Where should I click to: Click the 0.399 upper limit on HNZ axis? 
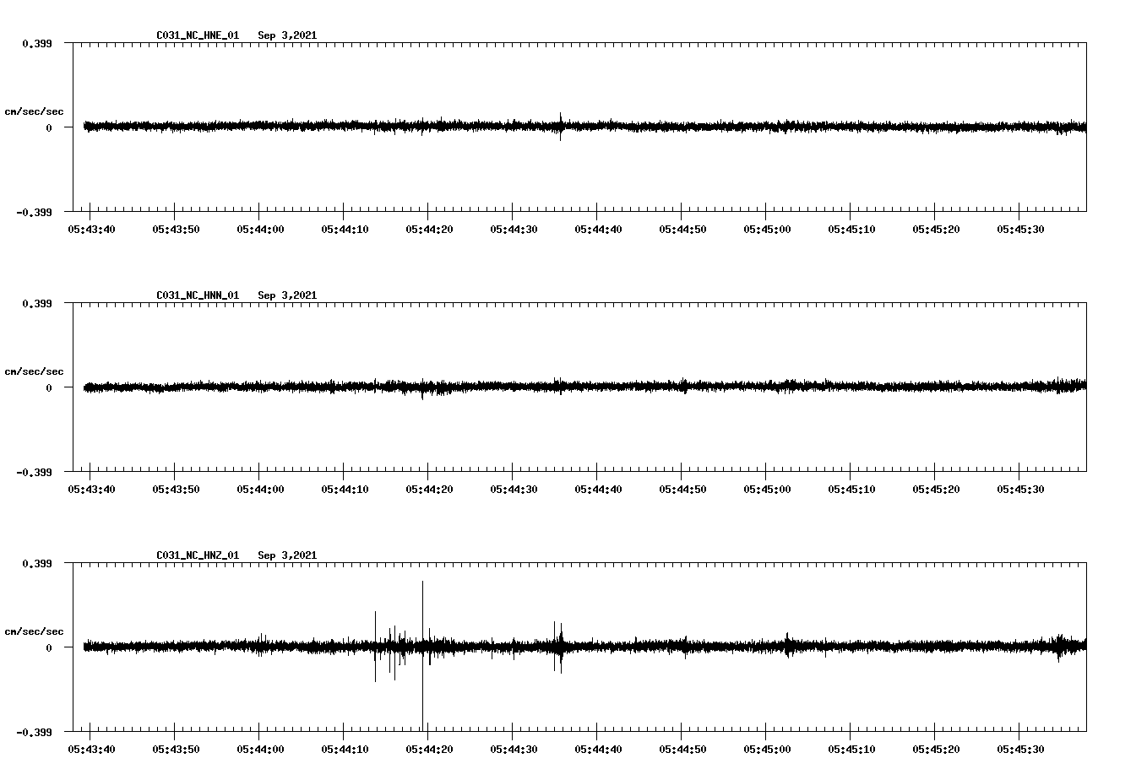36,563
